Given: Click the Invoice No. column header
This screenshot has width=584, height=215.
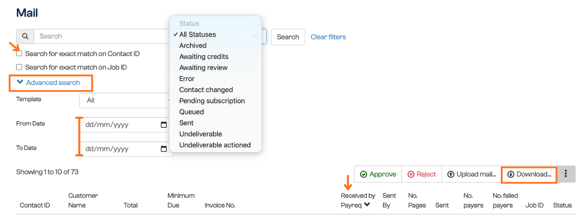Looking at the screenshot, I should (220, 205).
